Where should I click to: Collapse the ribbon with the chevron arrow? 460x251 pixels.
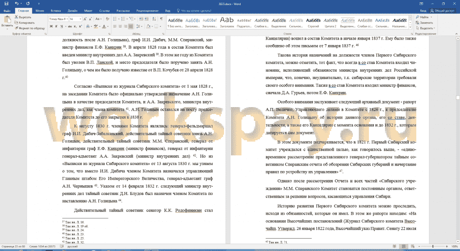click(x=456, y=34)
